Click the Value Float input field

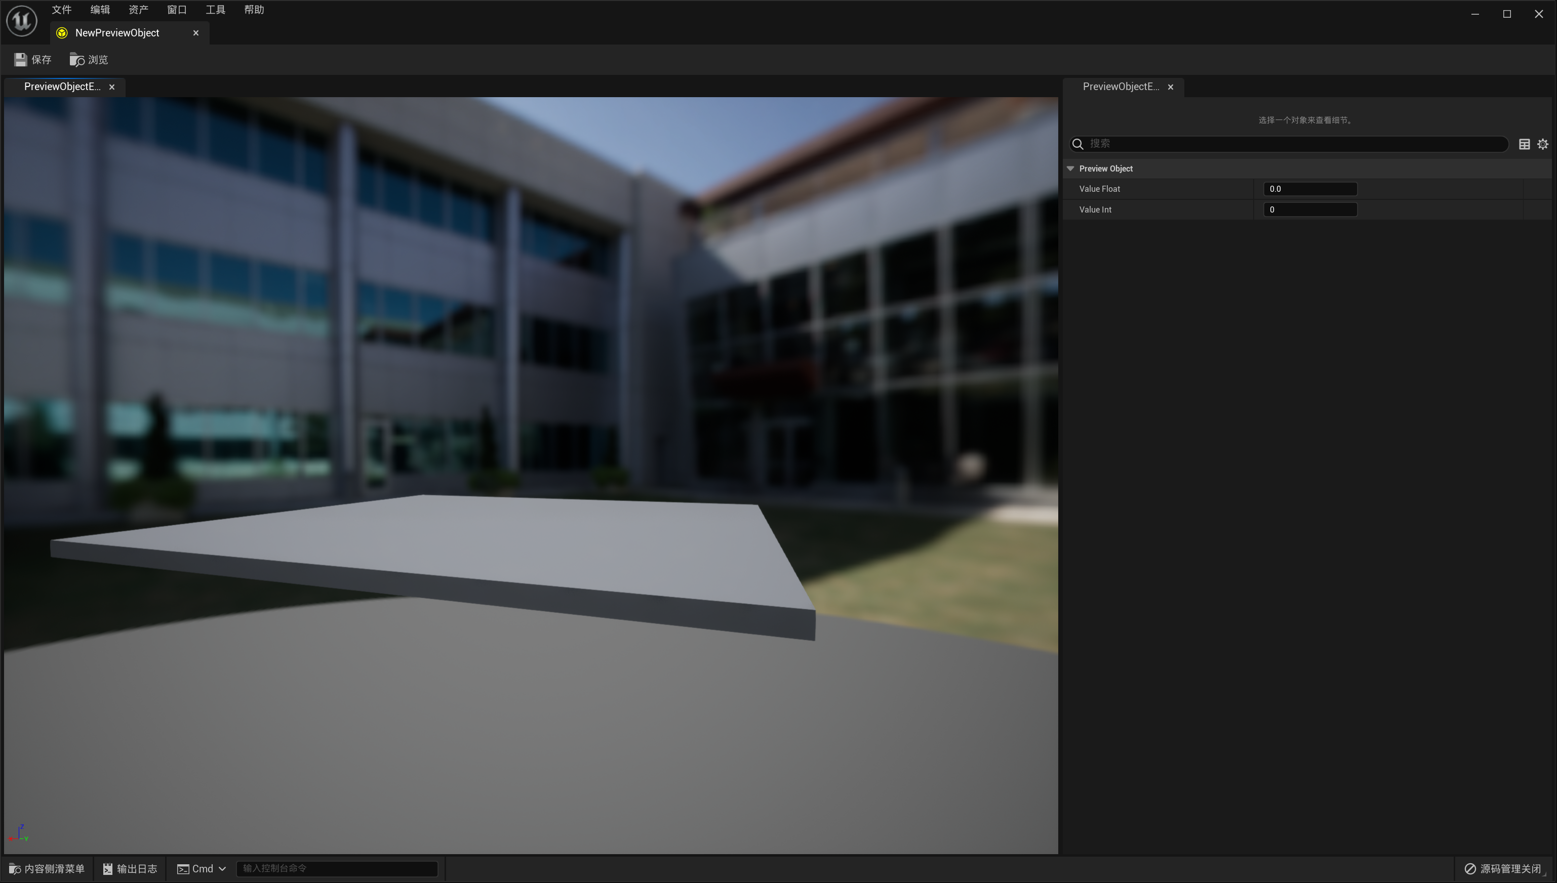click(x=1309, y=189)
